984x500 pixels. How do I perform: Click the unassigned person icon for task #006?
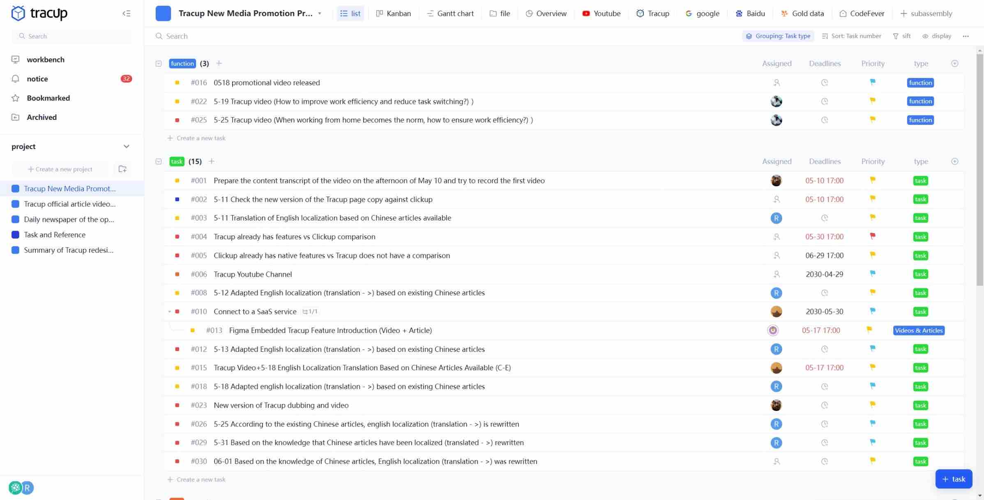point(776,274)
